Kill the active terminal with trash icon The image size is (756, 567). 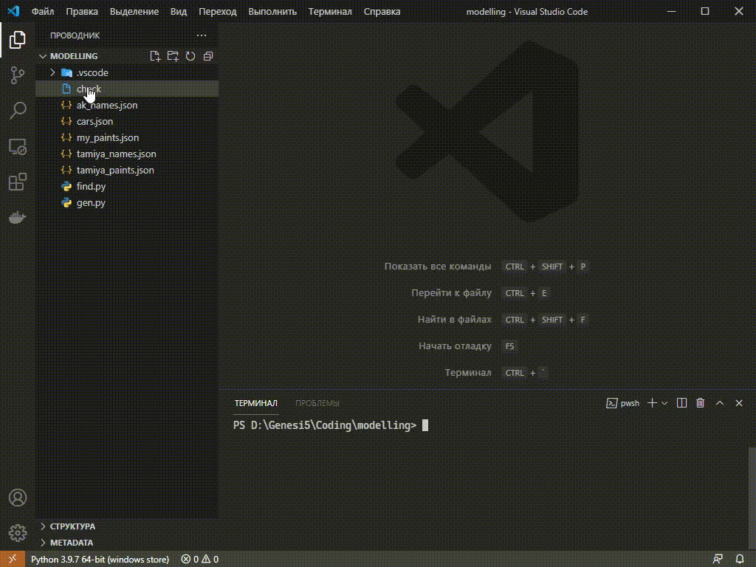[700, 403]
